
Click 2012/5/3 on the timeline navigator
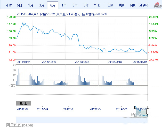69,109
